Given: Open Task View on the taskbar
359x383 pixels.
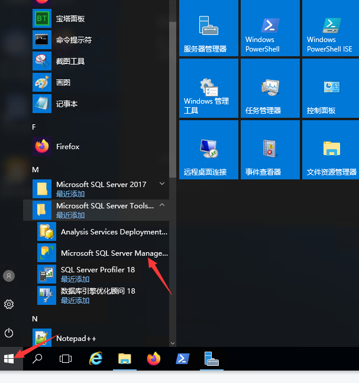Looking at the screenshot, I should coord(66,359).
